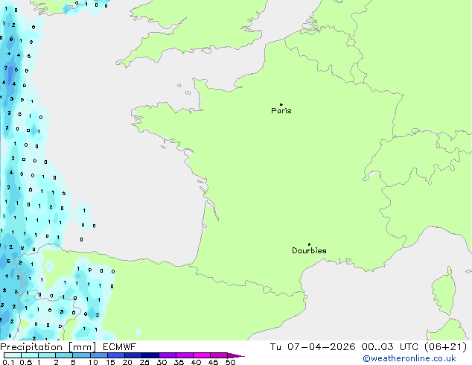Click the '10' legend scale value
472x365 pixels.
pos(93,362)
